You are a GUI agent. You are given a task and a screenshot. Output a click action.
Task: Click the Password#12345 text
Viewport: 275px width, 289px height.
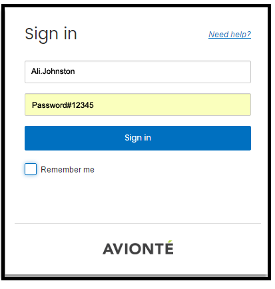[x=63, y=105]
